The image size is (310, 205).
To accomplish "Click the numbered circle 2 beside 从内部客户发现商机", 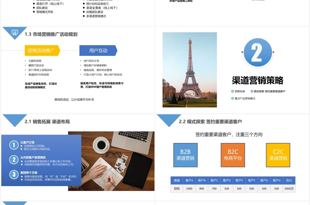I will coord(14,160).
